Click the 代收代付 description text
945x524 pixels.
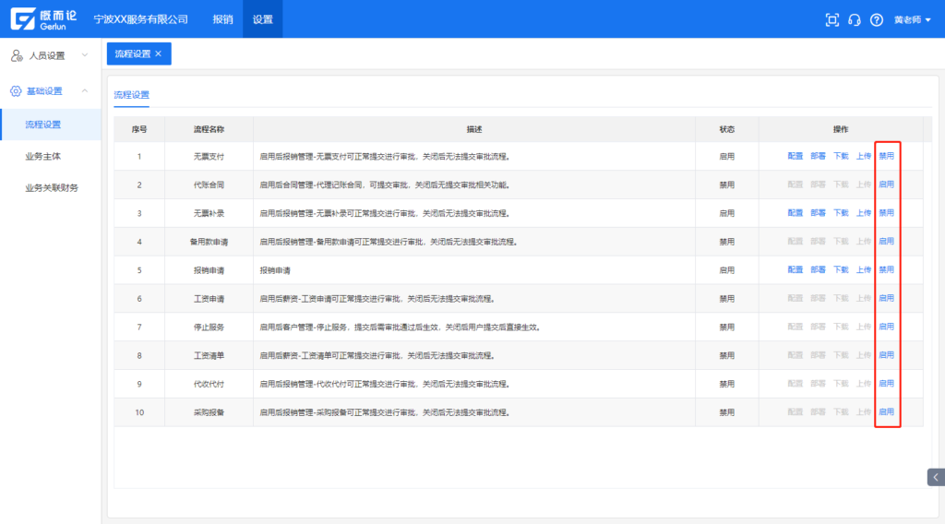tap(386, 384)
